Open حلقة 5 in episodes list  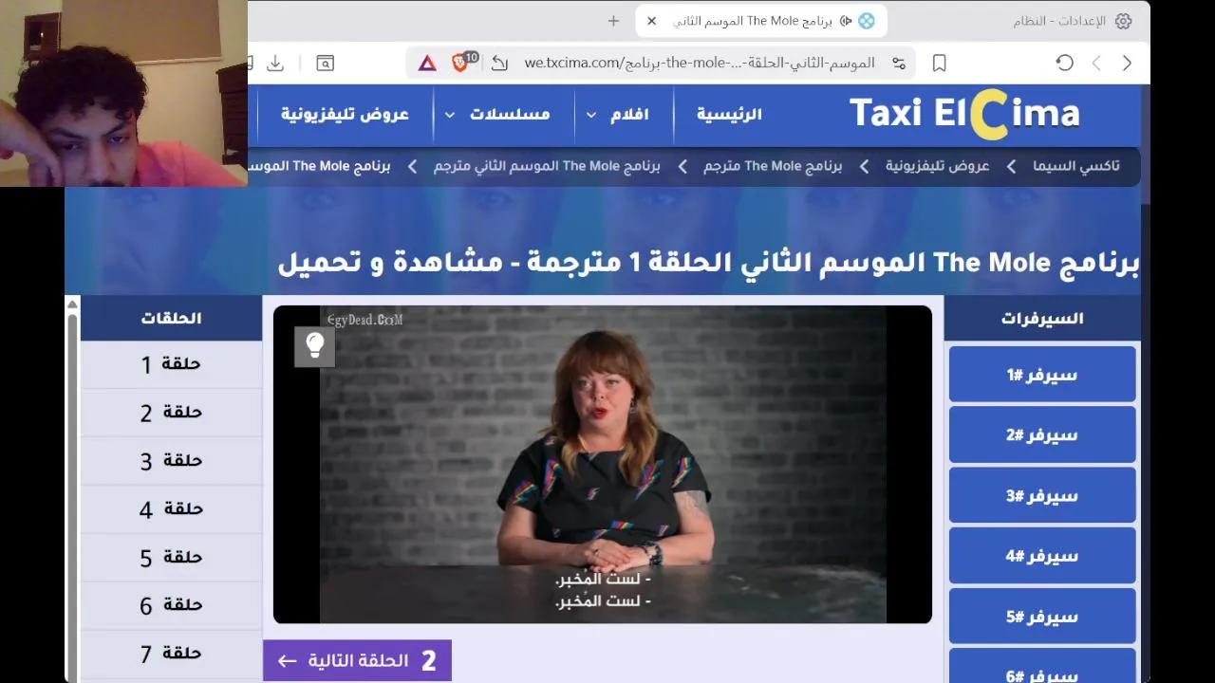point(171,558)
